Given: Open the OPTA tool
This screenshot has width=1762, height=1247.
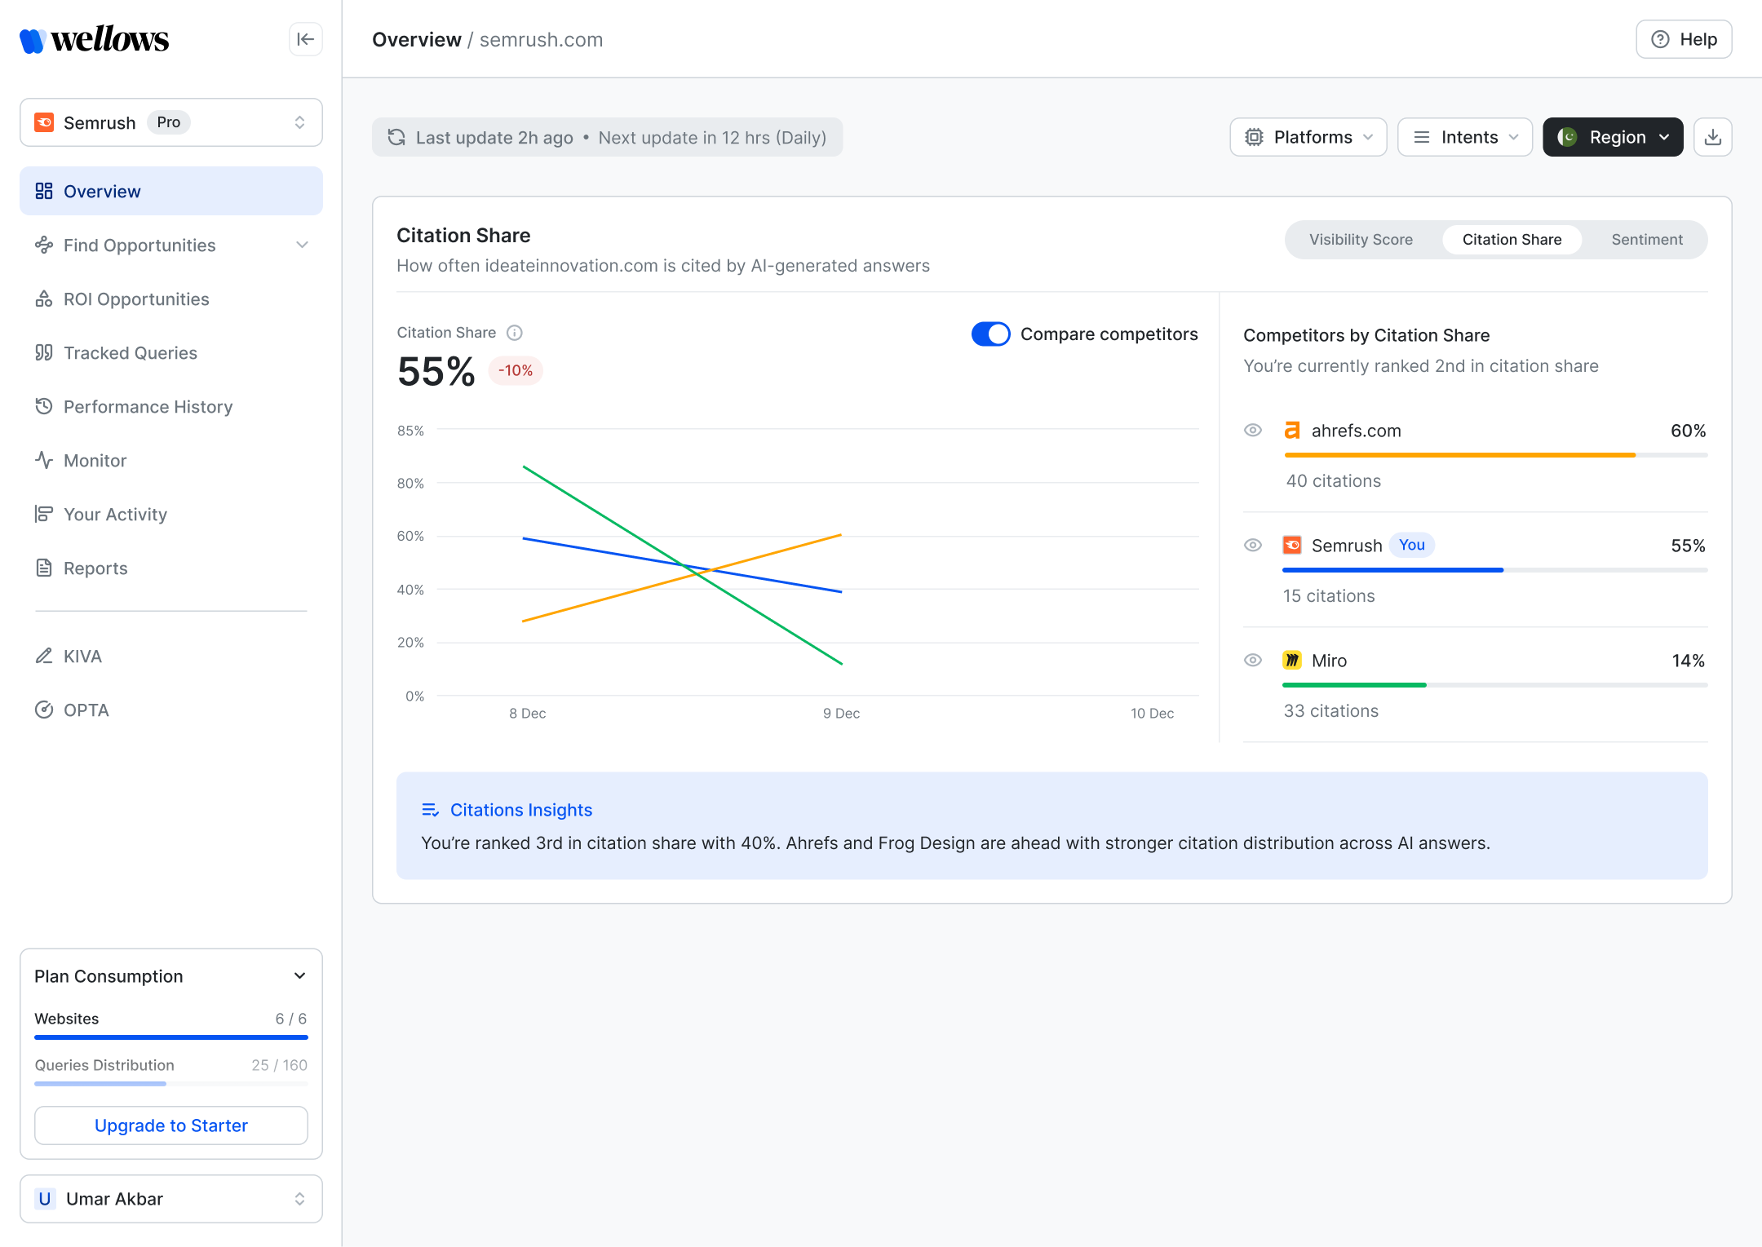Looking at the screenshot, I should click(x=171, y=710).
